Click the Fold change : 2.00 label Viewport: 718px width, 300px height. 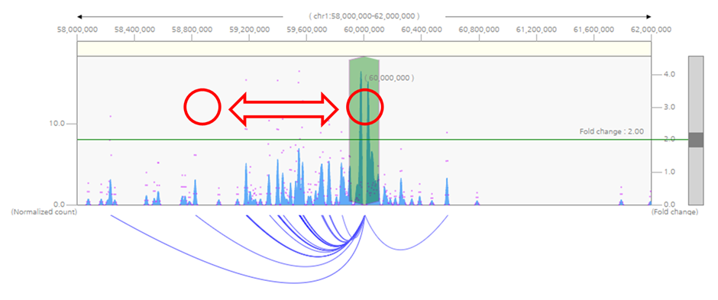pos(611,131)
